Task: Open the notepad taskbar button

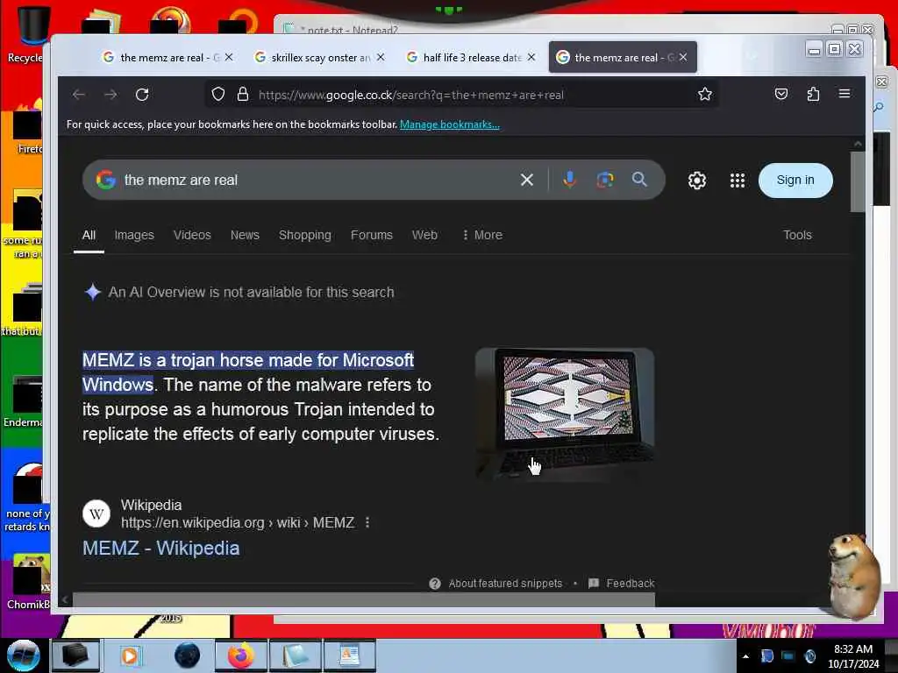Action: [296, 655]
